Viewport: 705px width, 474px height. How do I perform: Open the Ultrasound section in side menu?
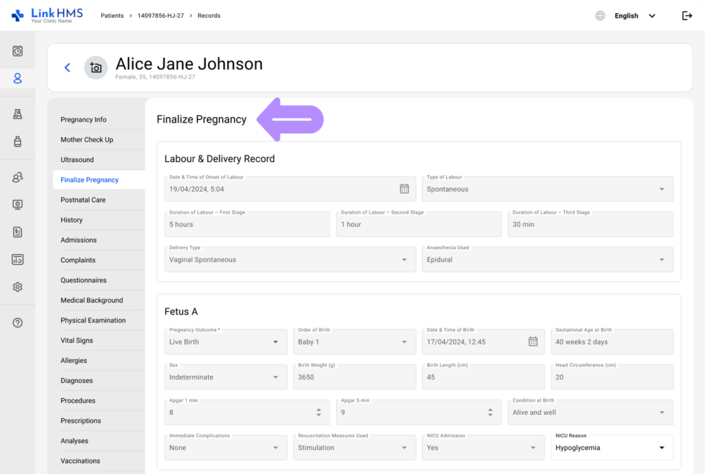tap(77, 160)
